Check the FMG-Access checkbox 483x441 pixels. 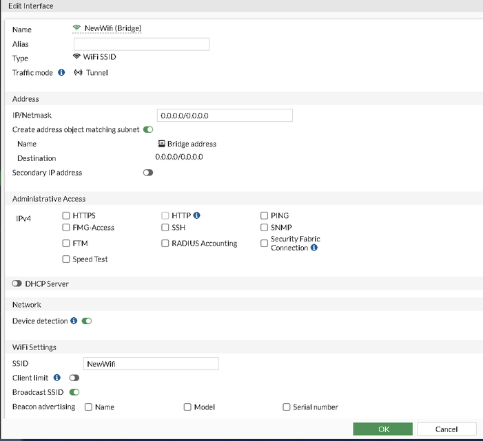tap(66, 227)
